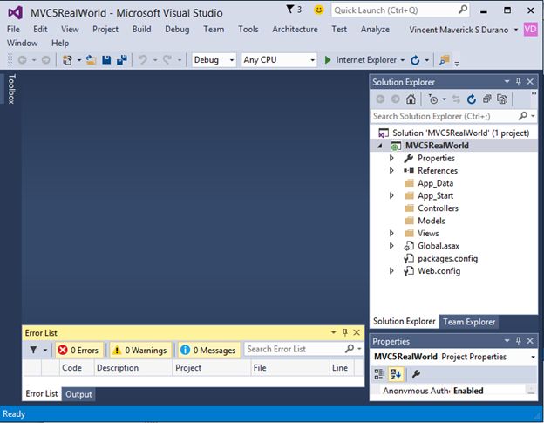
Task: Open the Build menu
Action: [141, 29]
